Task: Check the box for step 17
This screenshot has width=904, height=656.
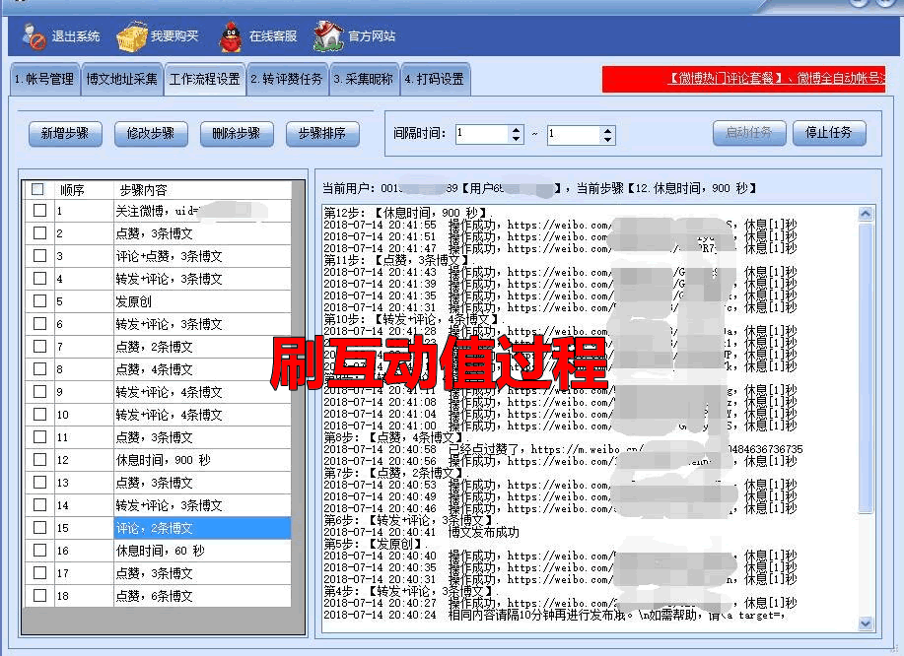Action: pos(39,573)
